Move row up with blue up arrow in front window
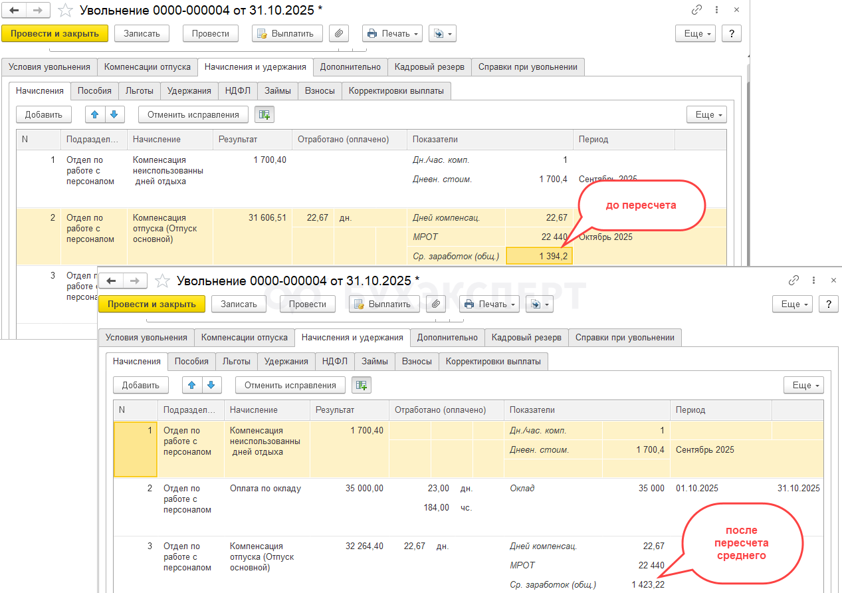Viewport: 842px width, 593px height. tap(192, 385)
